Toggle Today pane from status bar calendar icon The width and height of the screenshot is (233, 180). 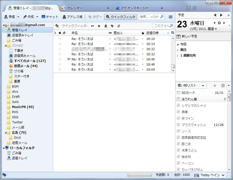point(196,175)
